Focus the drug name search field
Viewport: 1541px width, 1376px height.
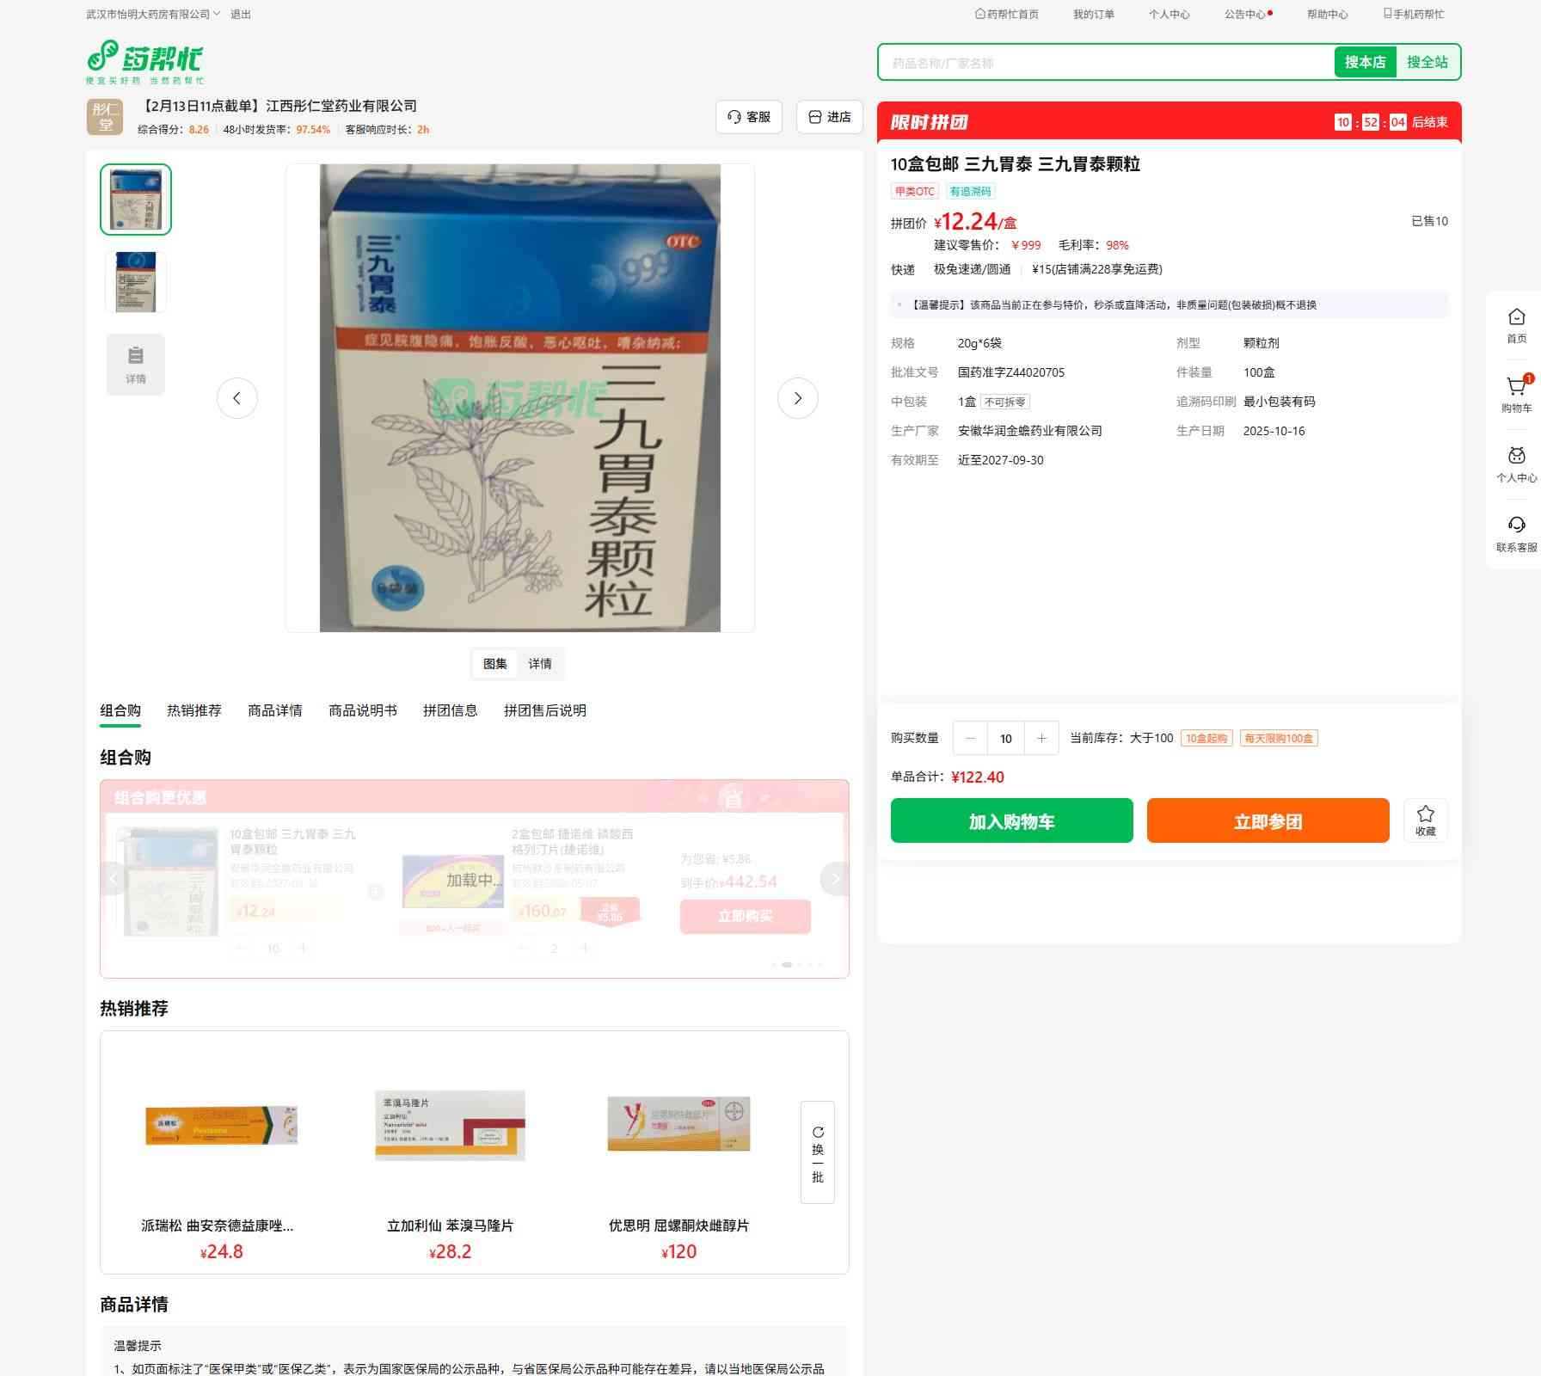(1105, 63)
